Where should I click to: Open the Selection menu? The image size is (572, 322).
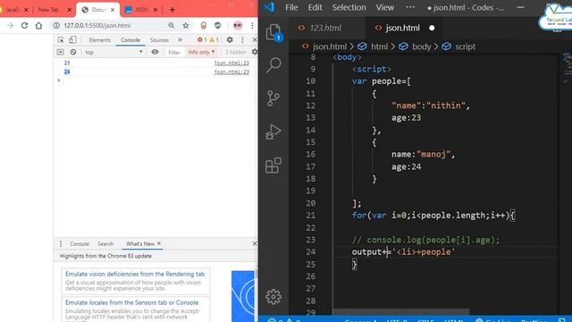(349, 7)
